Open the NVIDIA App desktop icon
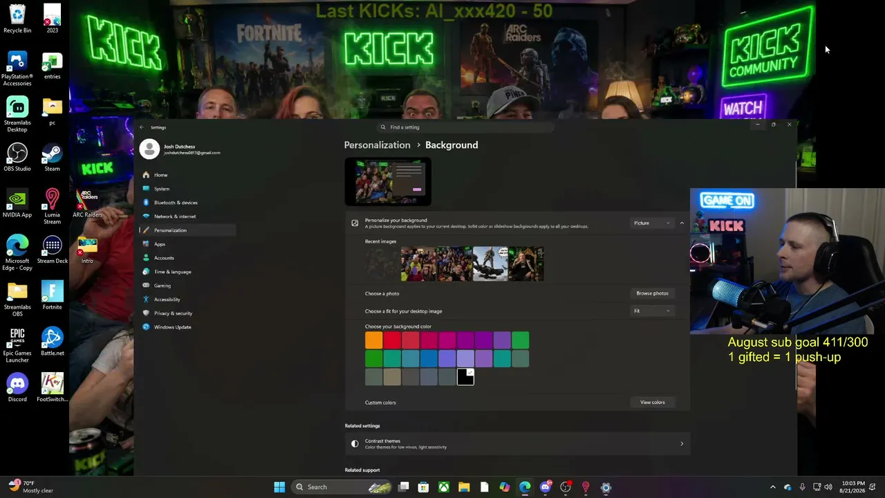This screenshot has width=885, height=498. tap(17, 203)
